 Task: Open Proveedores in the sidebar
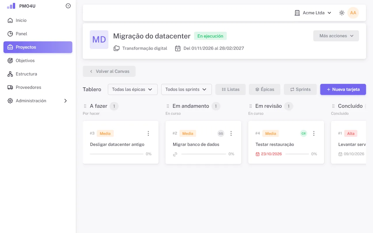38,87
